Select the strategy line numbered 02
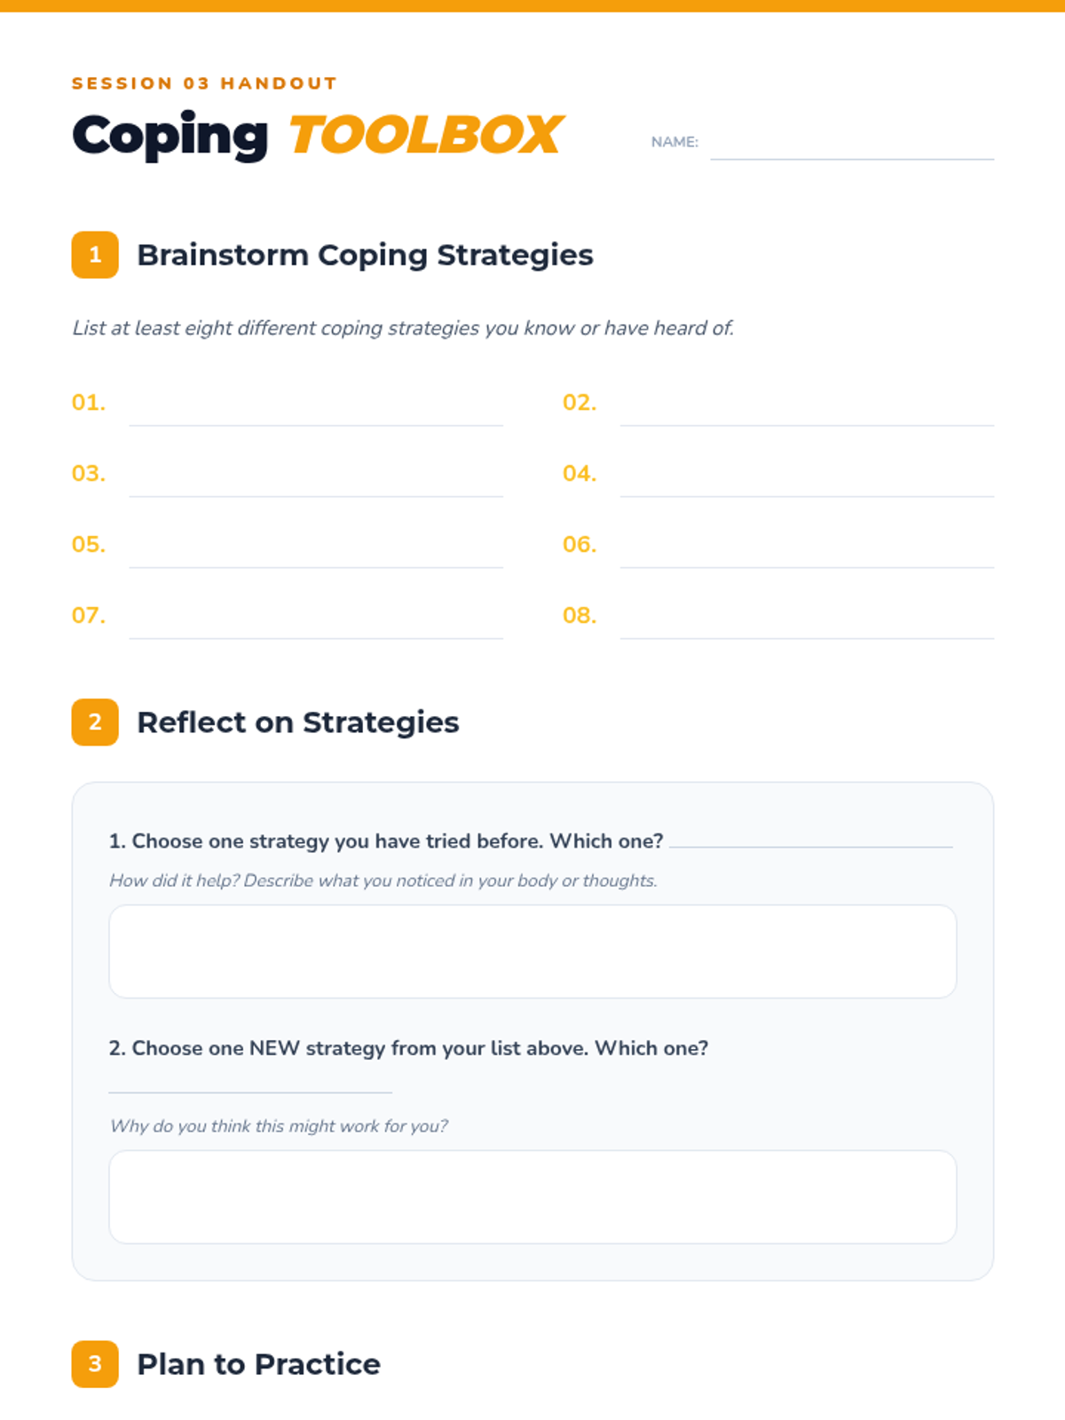The height and width of the screenshot is (1420, 1065). (807, 405)
